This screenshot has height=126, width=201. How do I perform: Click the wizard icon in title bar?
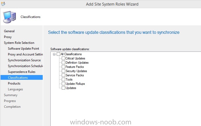3,4
